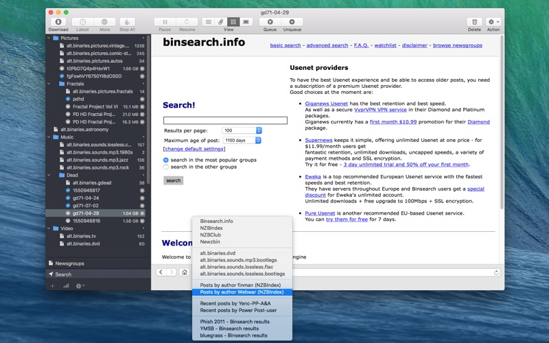Remove Fractal Project Vol VI with its X
The height and width of the screenshot is (343, 549).
[x=142, y=107]
